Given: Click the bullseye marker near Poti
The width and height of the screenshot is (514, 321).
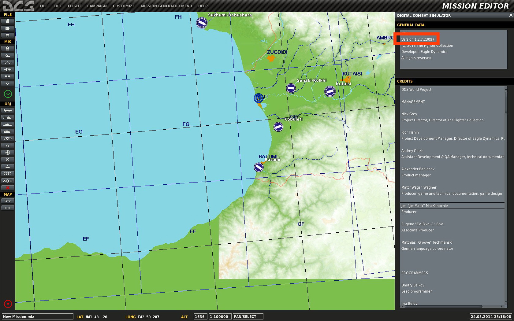Looking at the screenshot, I should tap(259, 98).
